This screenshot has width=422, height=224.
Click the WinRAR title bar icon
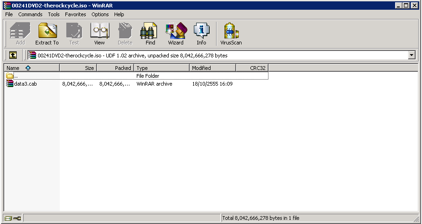pyautogui.click(x=7, y=6)
